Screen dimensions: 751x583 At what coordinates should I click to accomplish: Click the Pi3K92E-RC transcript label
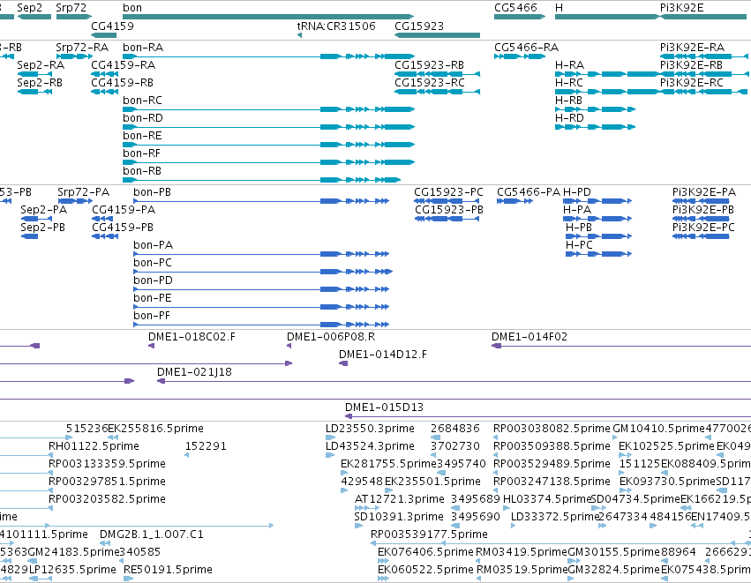pyautogui.click(x=692, y=82)
